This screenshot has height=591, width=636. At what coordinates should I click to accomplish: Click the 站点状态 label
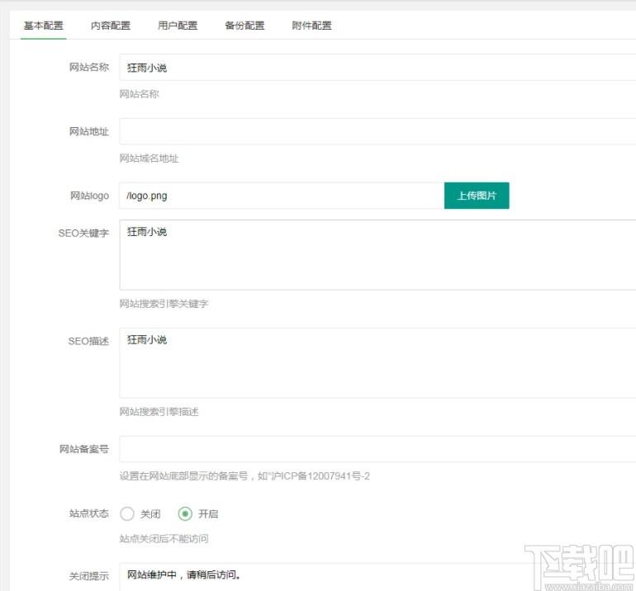(x=89, y=513)
